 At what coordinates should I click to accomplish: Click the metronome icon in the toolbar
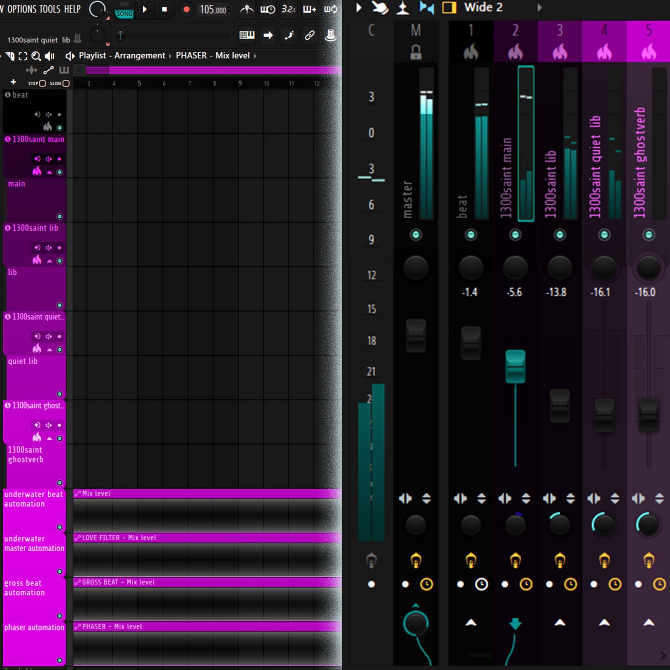coord(247,9)
